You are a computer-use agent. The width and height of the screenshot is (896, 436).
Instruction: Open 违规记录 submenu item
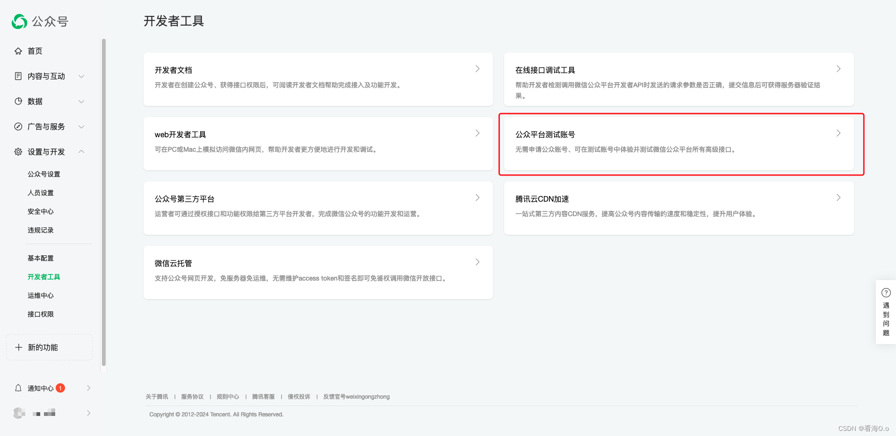[x=41, y=230]
